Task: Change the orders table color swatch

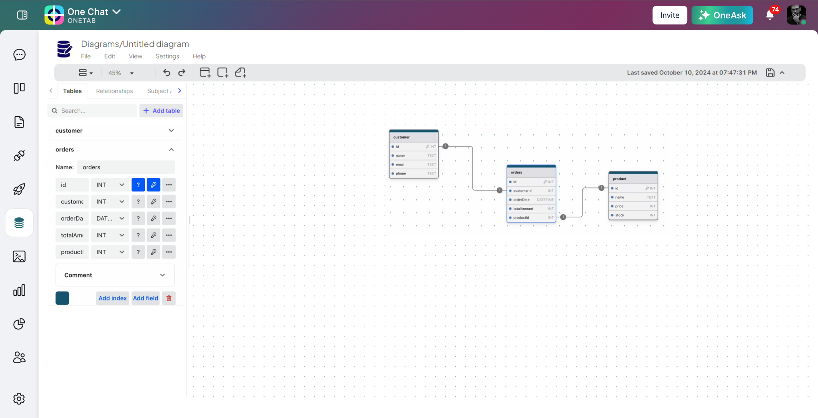Action: [x=62, y=298]
